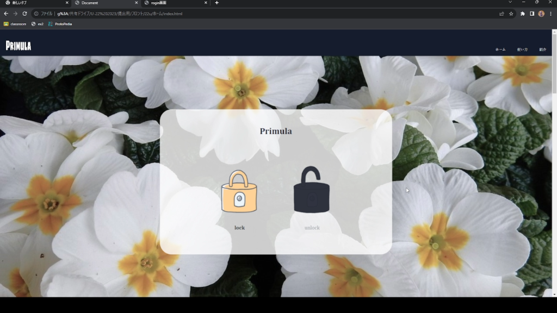Open the Chrome three-dot menu
This screenshot has height=313, width=557.
(x=550, y=14)
